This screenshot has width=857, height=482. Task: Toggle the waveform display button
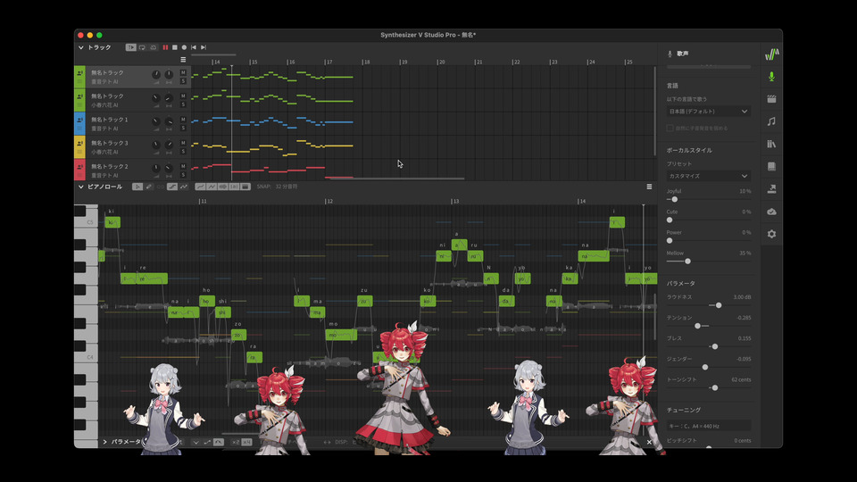[x=223, y=187]
